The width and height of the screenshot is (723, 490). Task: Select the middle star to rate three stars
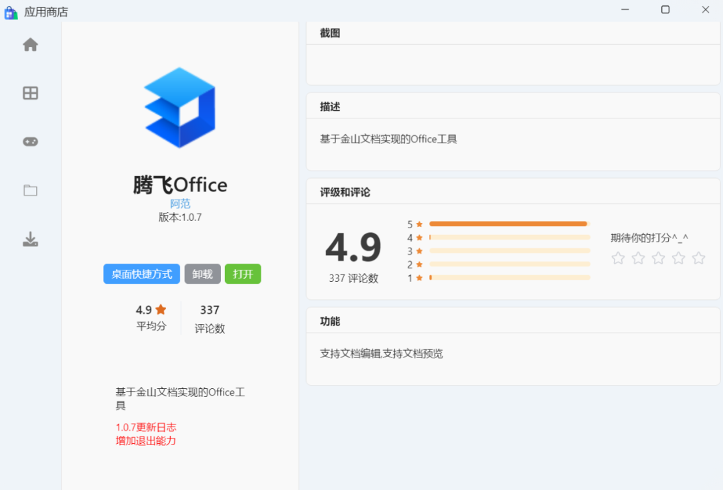658,257
